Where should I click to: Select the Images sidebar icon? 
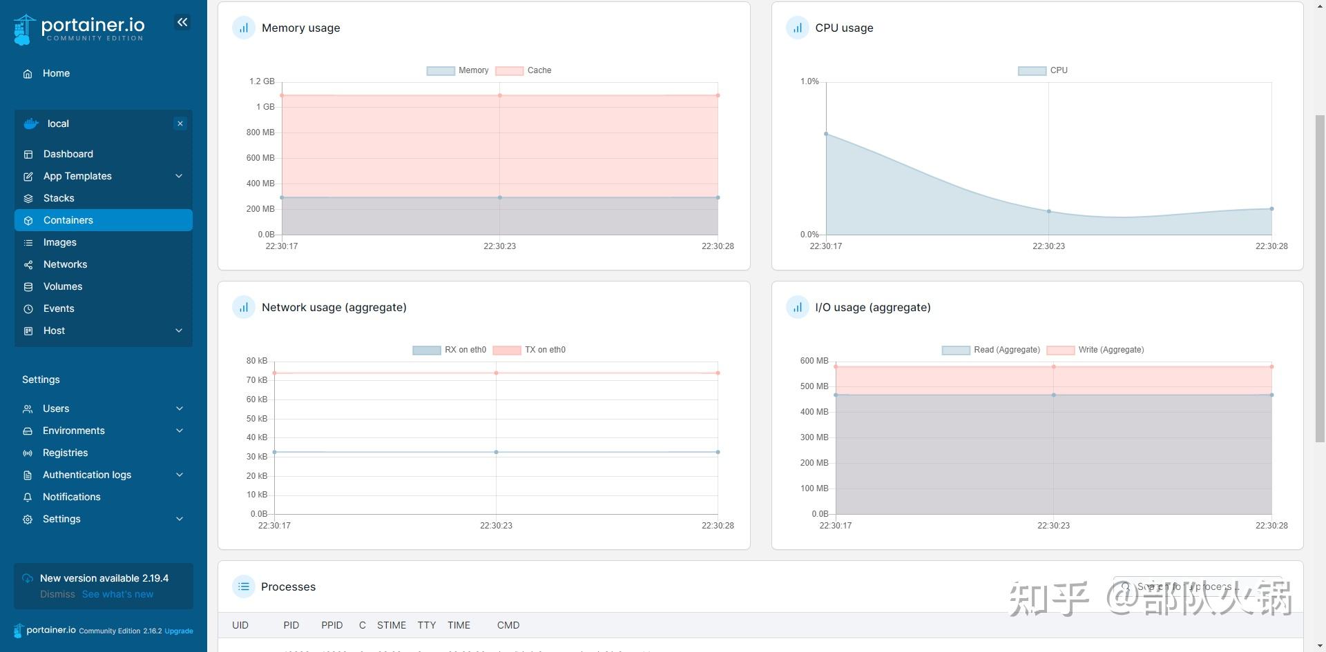click(x=28, y=242)
